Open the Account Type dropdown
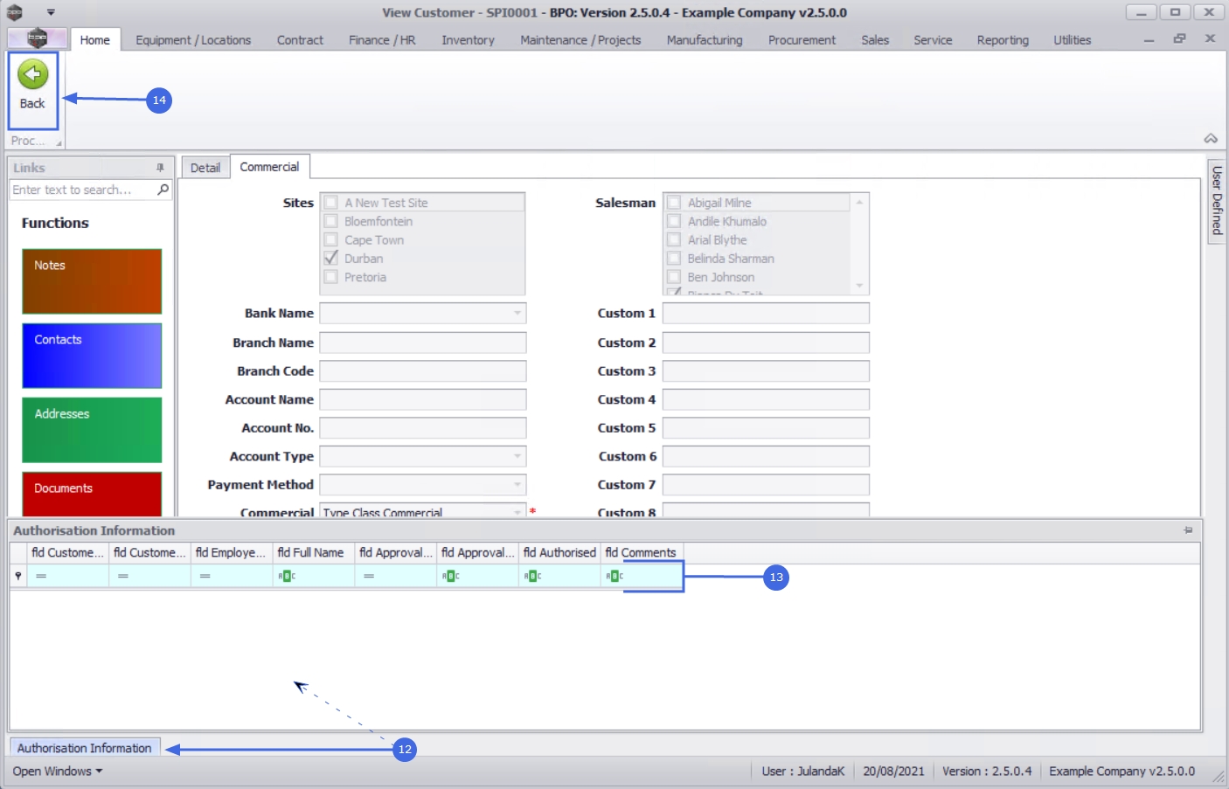The image size is (1229, 789). pos(517,456)
